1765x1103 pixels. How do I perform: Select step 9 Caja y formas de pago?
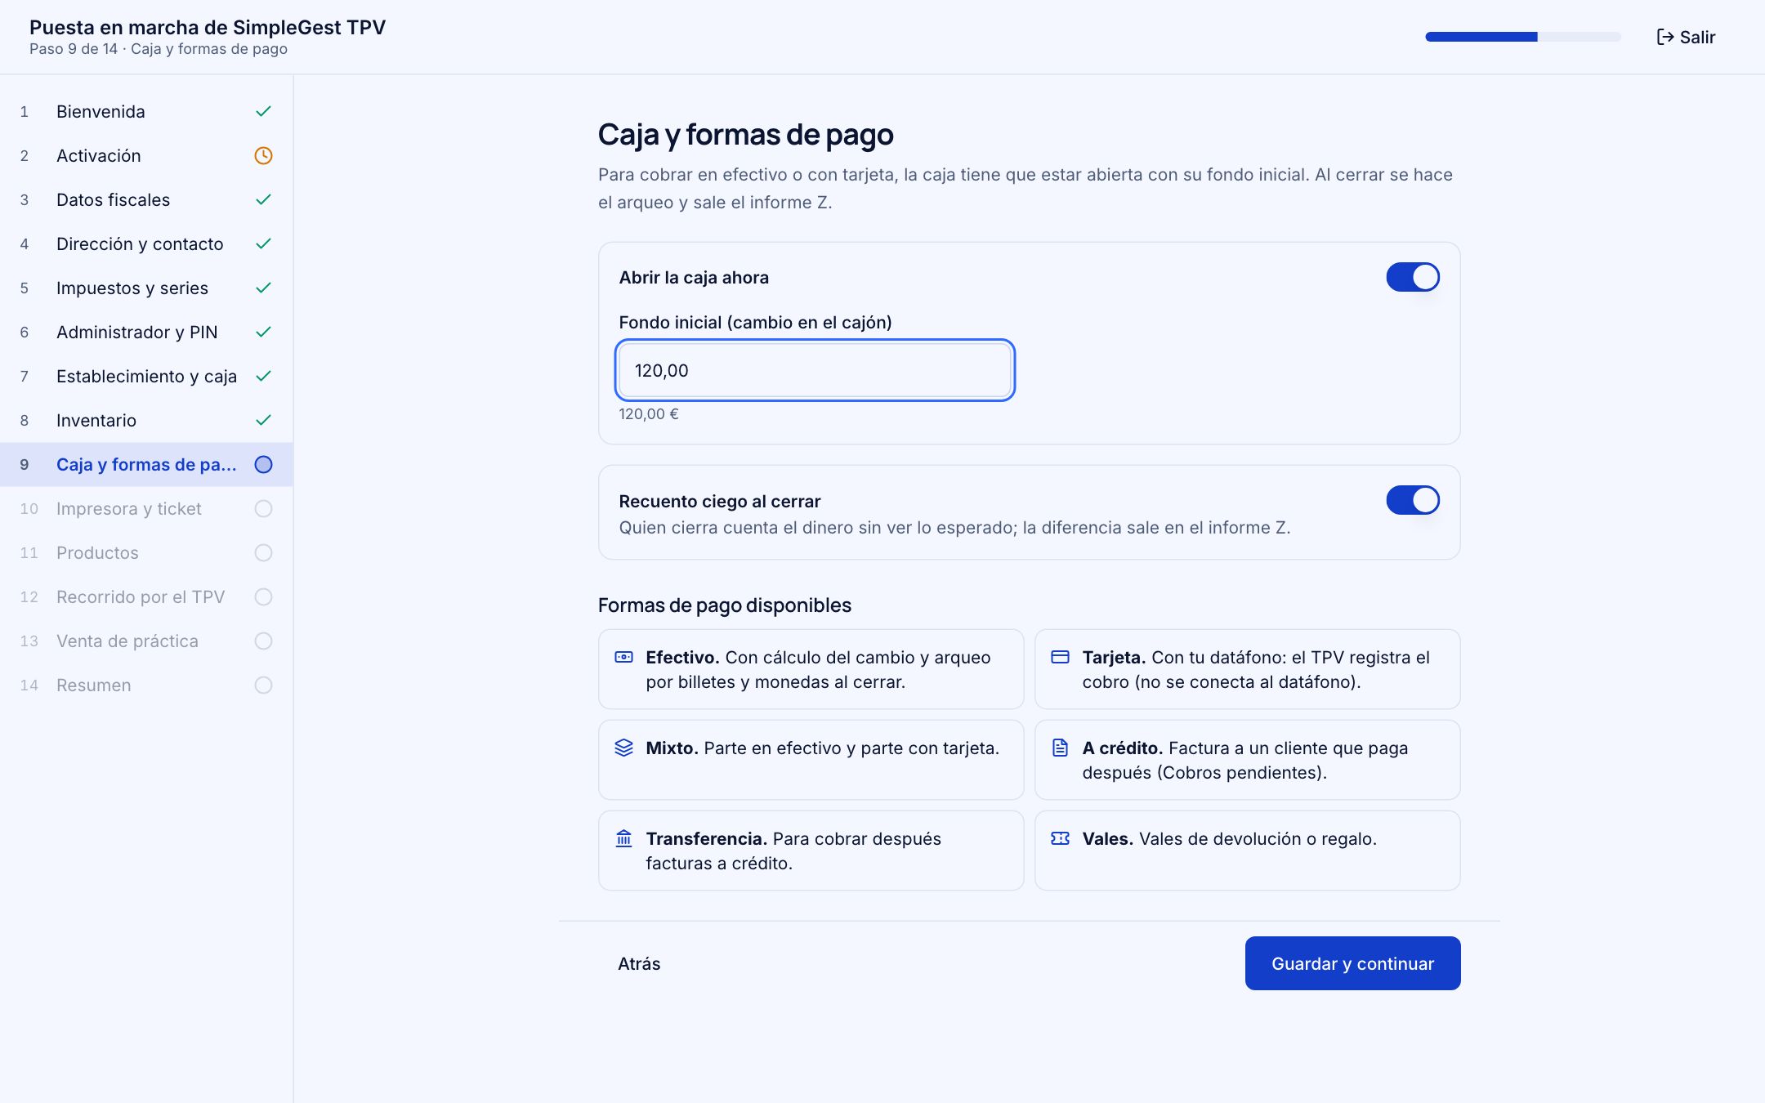coord(146,464)
